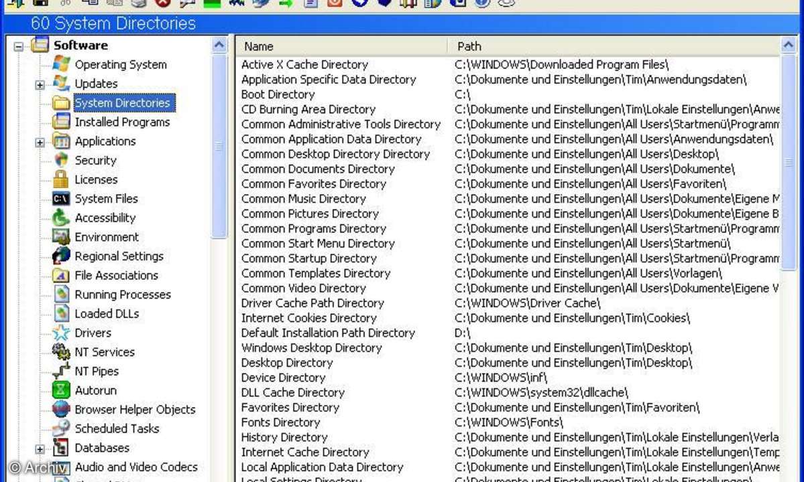Click the Operating System Windows flag icon

pos(61,64)
